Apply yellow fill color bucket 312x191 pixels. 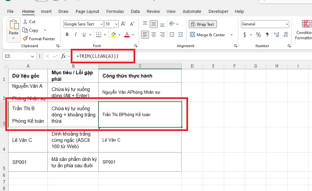113,35
